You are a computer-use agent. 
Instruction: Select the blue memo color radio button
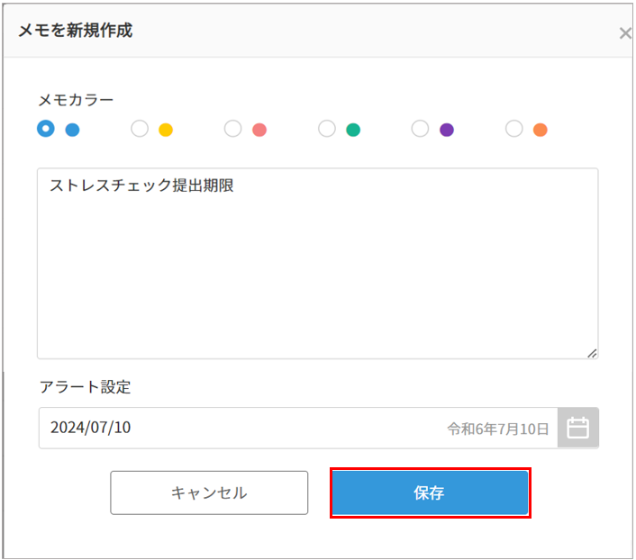tap(46, 129)
